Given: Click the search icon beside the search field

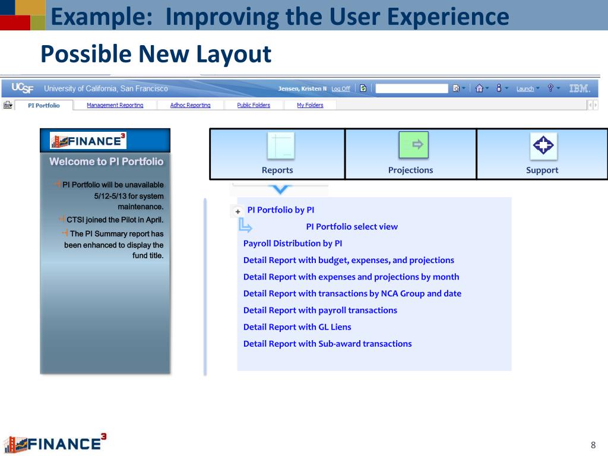Looking at the screenshot, I should (x=456, y=88).
